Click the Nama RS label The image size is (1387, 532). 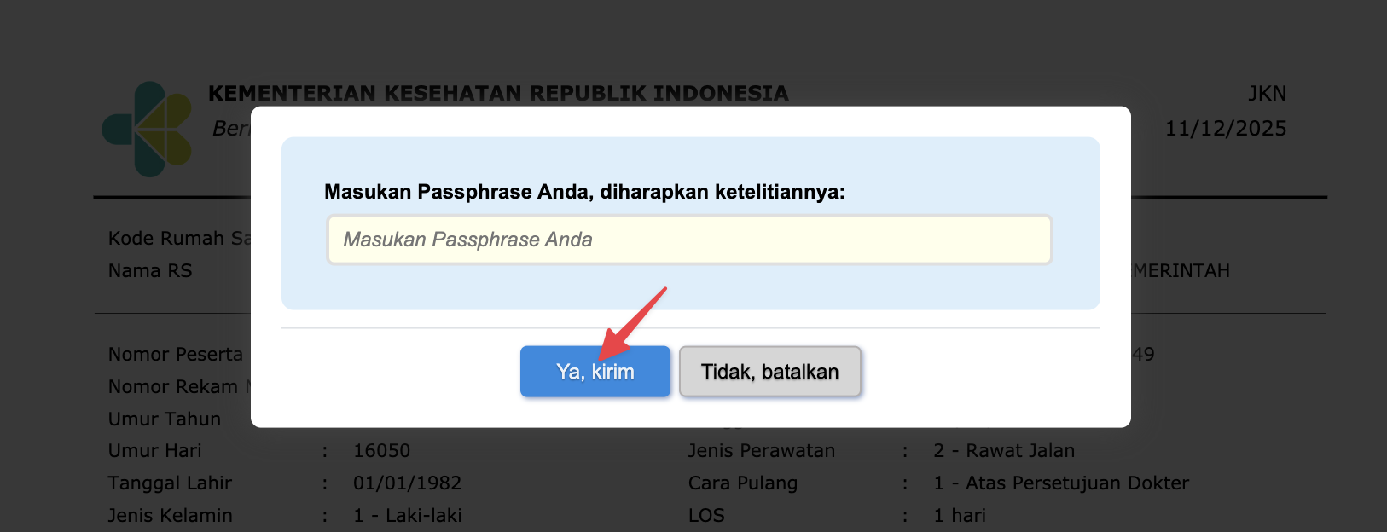point(150,271)
